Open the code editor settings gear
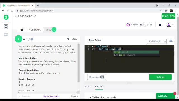Image resolution: width=179 pixels, height=101 pixels. [171, 41]
